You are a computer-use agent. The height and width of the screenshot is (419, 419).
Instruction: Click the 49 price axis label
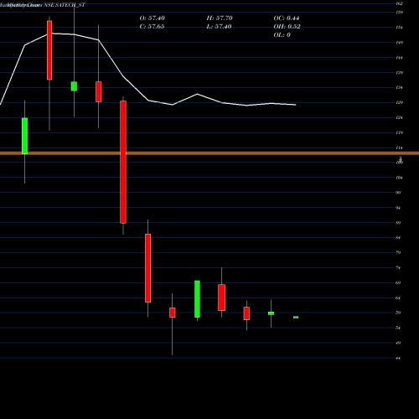coord(398,343)
